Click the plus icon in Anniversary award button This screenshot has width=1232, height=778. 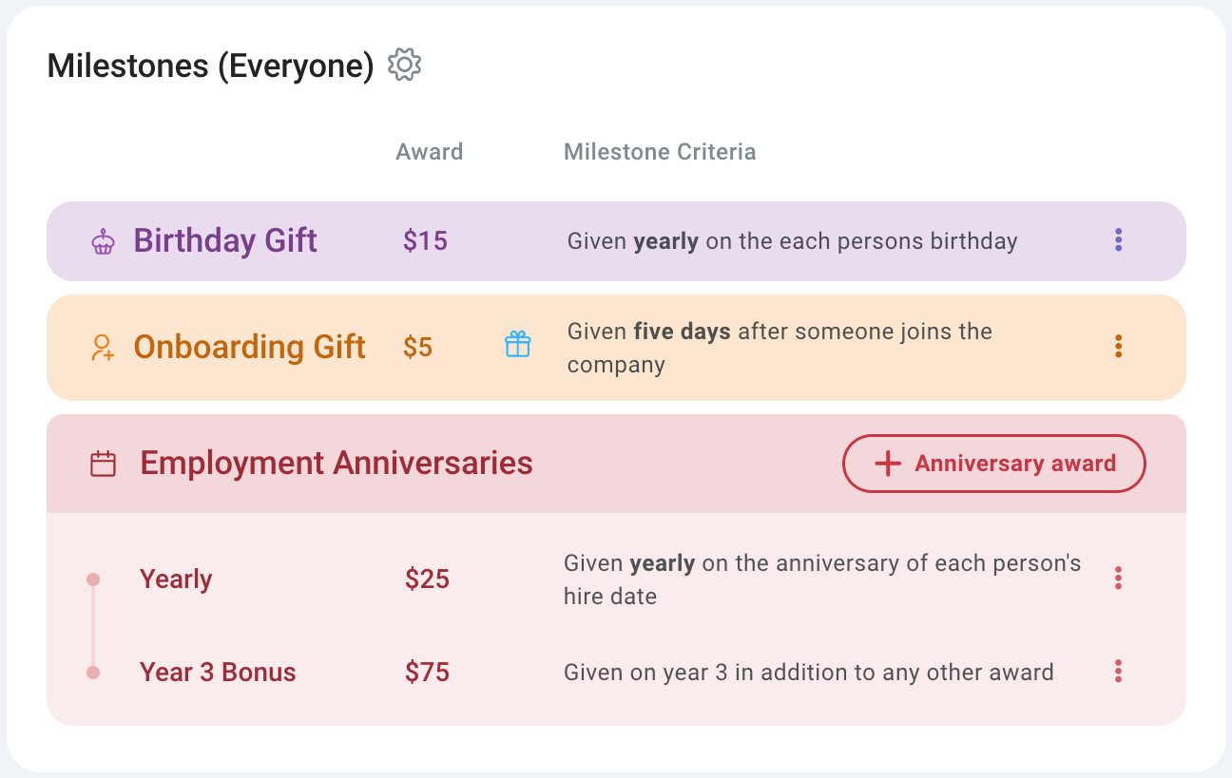click(x=886, y=464)
